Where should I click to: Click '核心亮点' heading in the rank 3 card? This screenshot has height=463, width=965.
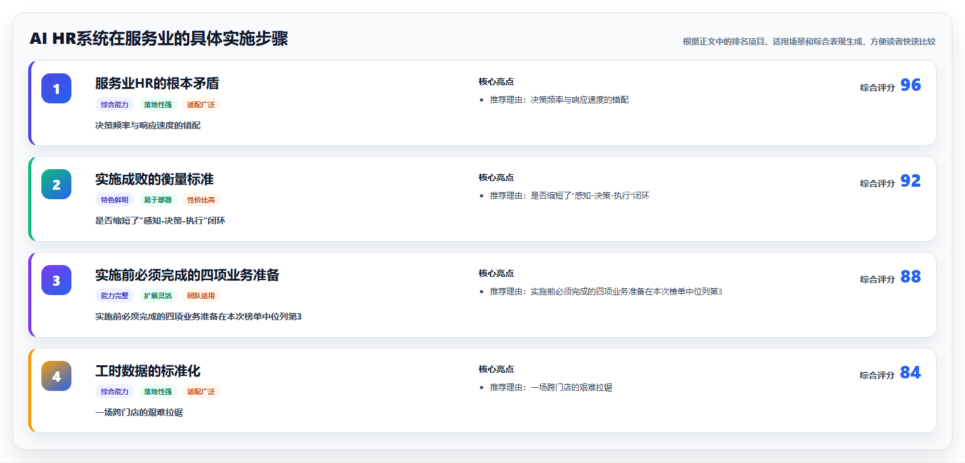pos(496,274)
